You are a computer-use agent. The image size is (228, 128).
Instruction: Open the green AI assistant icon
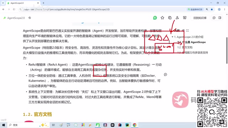(x=155, y=18)
